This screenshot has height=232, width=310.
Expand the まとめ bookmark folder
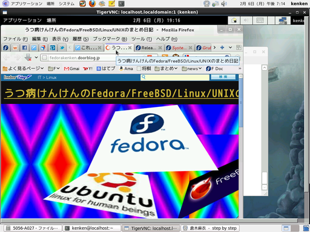[166, 69]
